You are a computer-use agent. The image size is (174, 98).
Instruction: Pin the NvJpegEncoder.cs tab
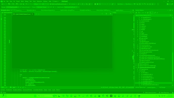click(12, 10)
